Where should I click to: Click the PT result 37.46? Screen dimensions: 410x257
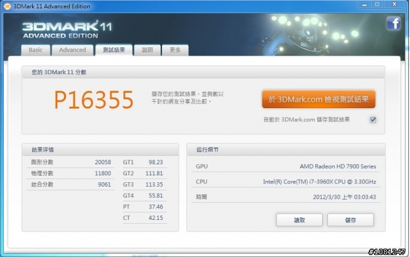[156, 206]
